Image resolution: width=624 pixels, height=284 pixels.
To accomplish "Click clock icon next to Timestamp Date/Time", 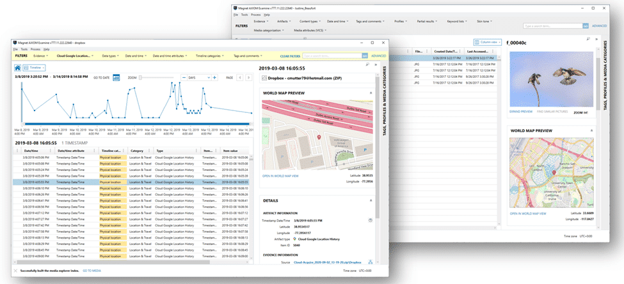I will (x=371, y=220).
